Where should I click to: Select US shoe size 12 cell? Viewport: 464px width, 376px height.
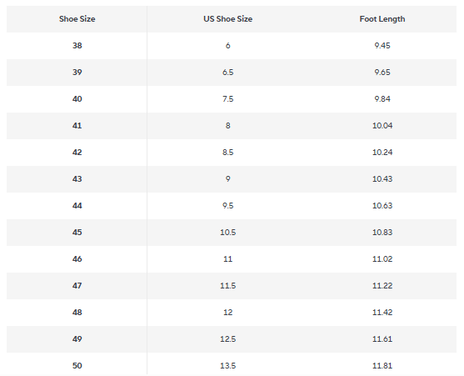point(228,313)
